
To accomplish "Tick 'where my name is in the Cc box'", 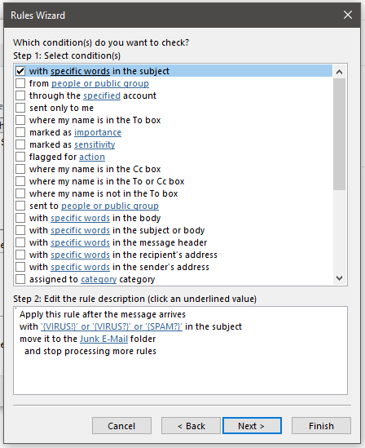I will [x=20, y=169].
